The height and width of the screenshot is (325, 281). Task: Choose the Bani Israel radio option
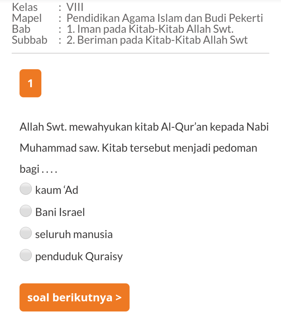click(25, 211)
